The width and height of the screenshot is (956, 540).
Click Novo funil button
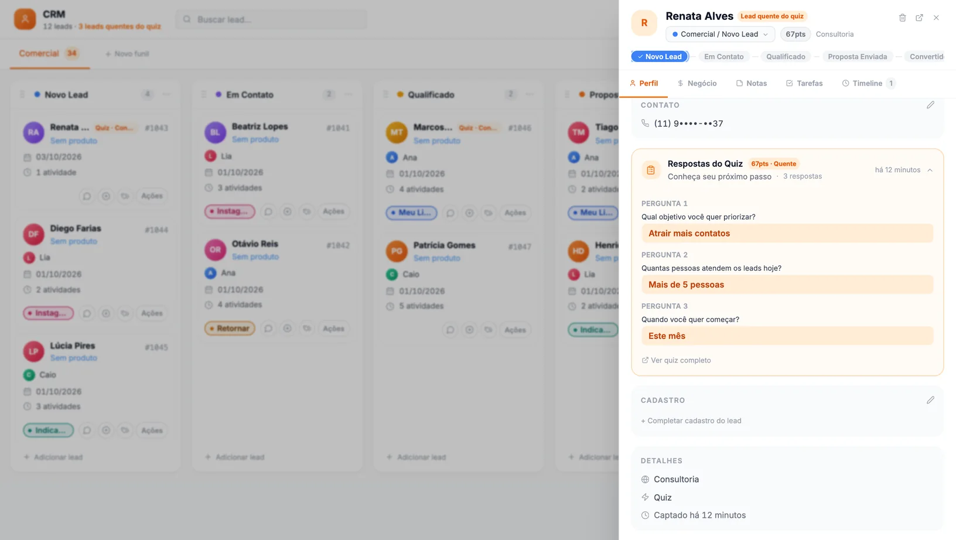(x=127, y=54)
